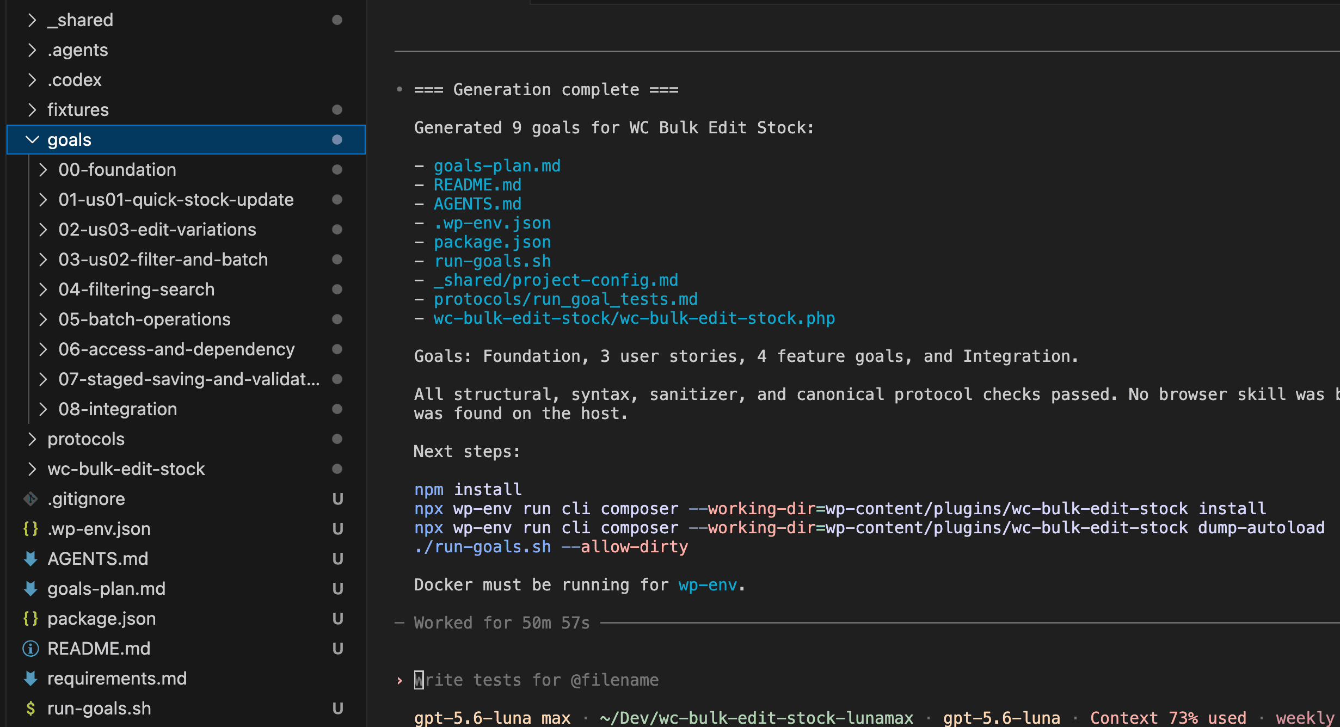Select the requirements.md file in explorer

click(185, 679)
